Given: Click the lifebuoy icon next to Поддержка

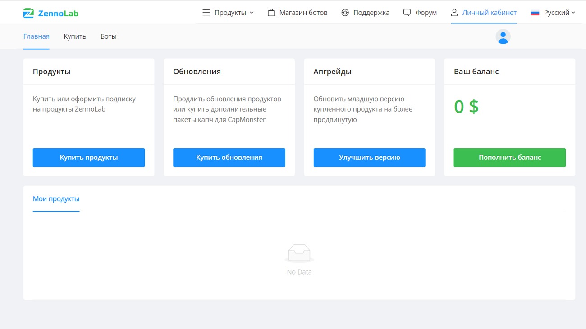Looking at the screenshot, I should click(345, 13).
